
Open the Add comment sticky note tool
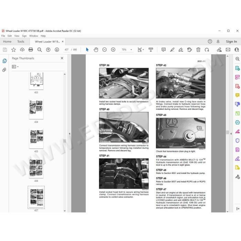(164, 50)
